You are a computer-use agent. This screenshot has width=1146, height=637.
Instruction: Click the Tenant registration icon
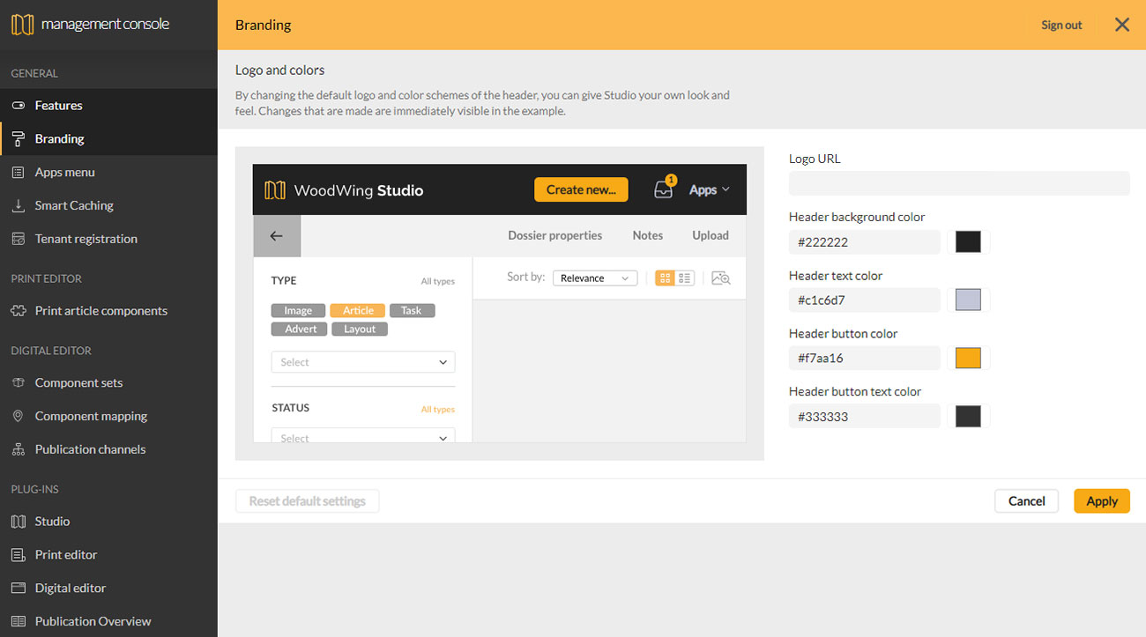[18, 239]
